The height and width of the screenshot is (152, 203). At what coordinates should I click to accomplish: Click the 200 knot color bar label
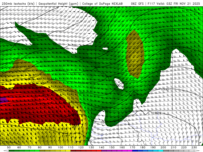tap(163, 147)
